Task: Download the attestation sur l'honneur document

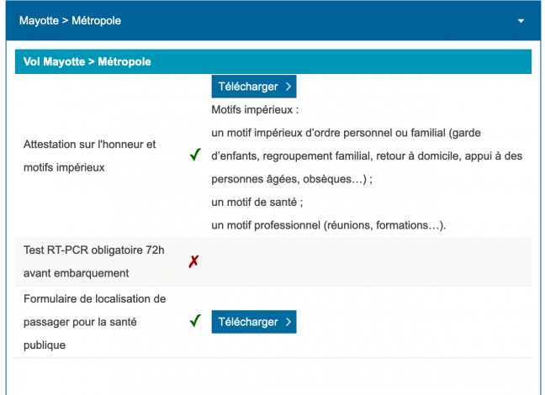Action: [254, 87]
